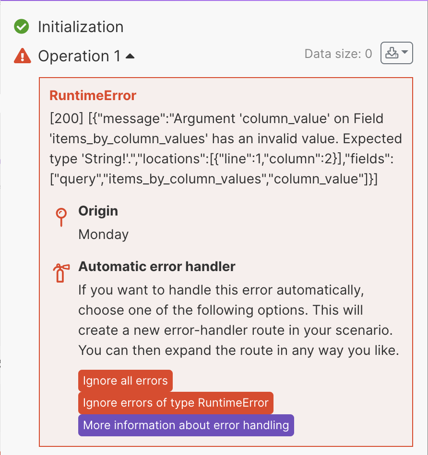Click the download output bundle icon
The width and height of the screenshot is (428, 455).
[x=392, y=53]
